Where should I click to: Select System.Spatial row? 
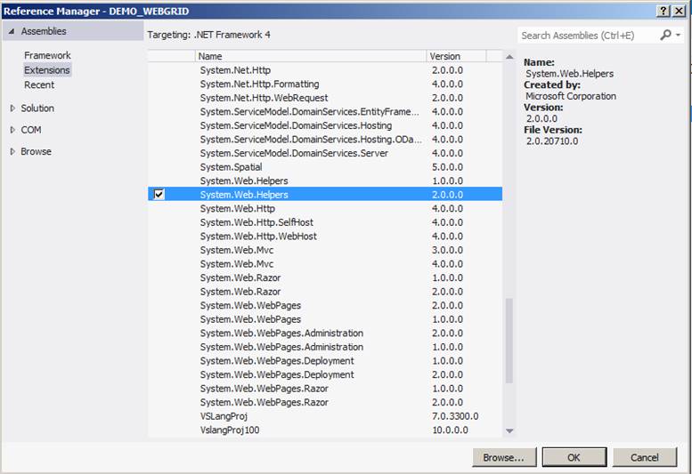325,167
